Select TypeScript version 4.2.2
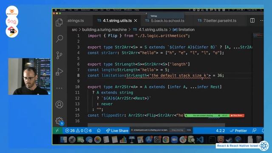Screen dimensions: 272x153 pos(220,130)
